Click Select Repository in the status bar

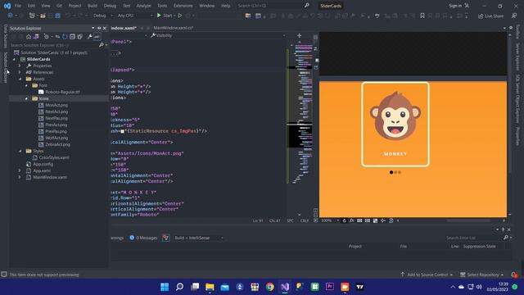481,275
